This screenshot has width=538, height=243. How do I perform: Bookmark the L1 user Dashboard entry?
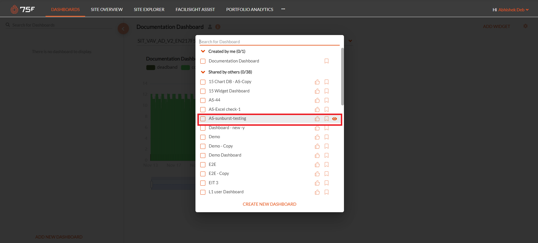coord(326,192)
